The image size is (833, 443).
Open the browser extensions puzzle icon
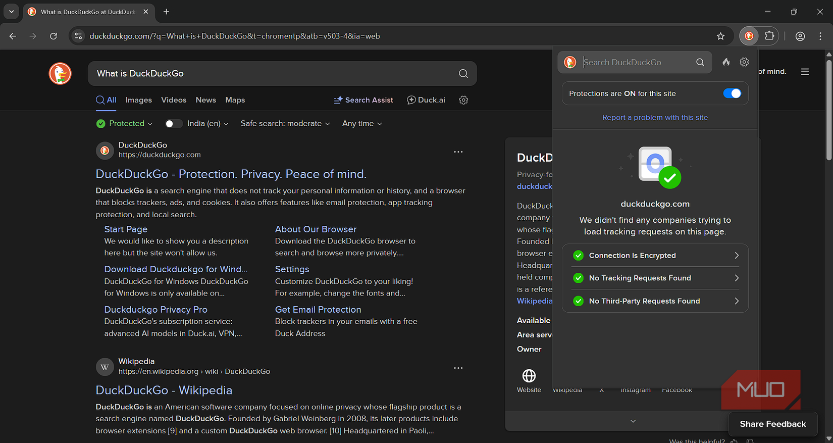tap(769, 36)
